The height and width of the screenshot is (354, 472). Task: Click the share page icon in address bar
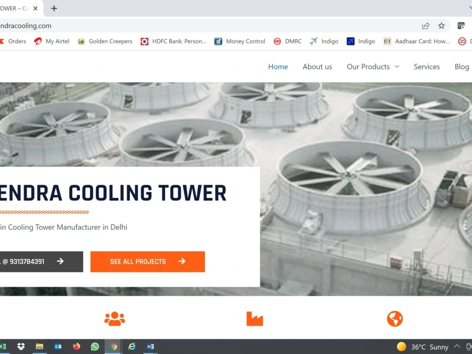tap(426, 26)
